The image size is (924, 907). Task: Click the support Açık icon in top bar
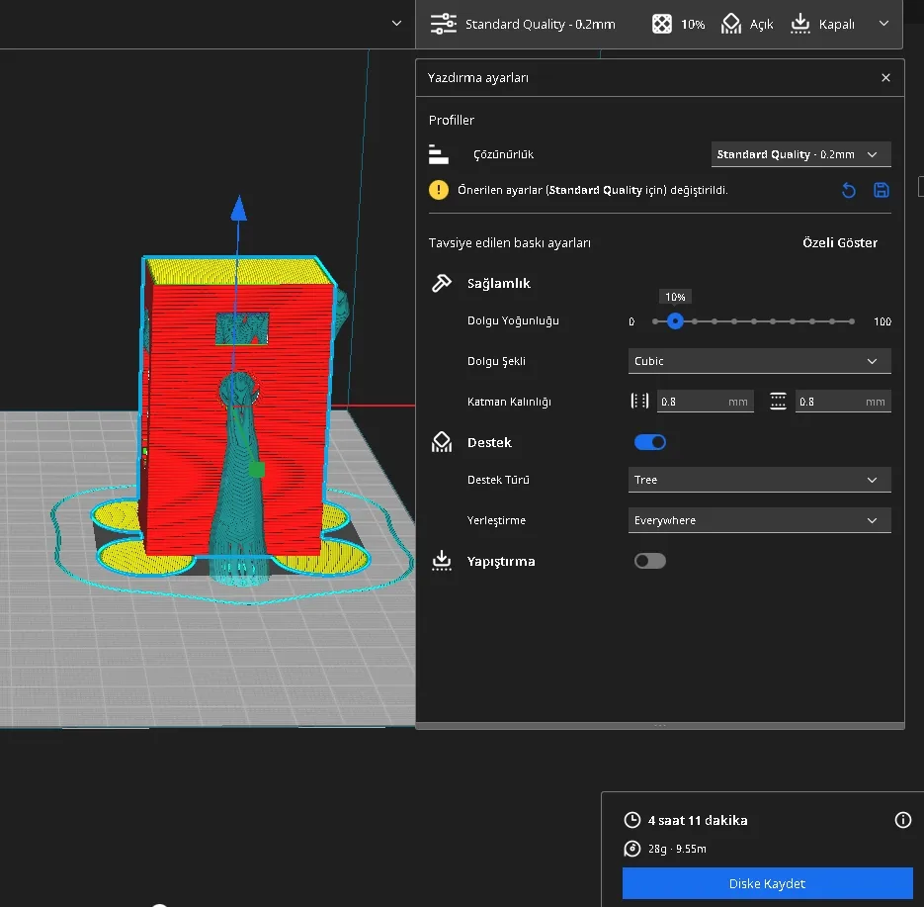(731, 24)
